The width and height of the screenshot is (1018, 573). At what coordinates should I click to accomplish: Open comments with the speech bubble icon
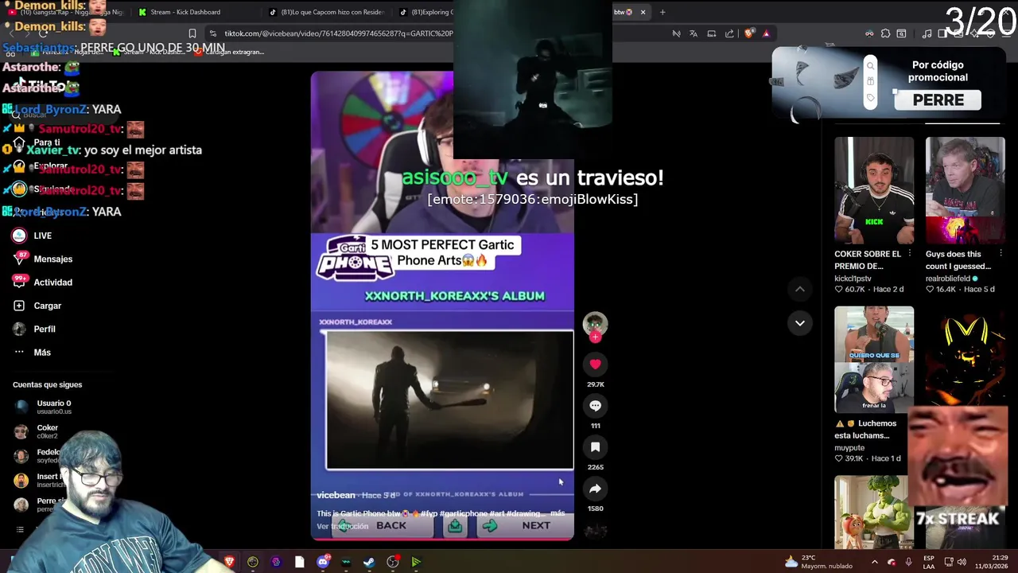[x=595, y=406]
